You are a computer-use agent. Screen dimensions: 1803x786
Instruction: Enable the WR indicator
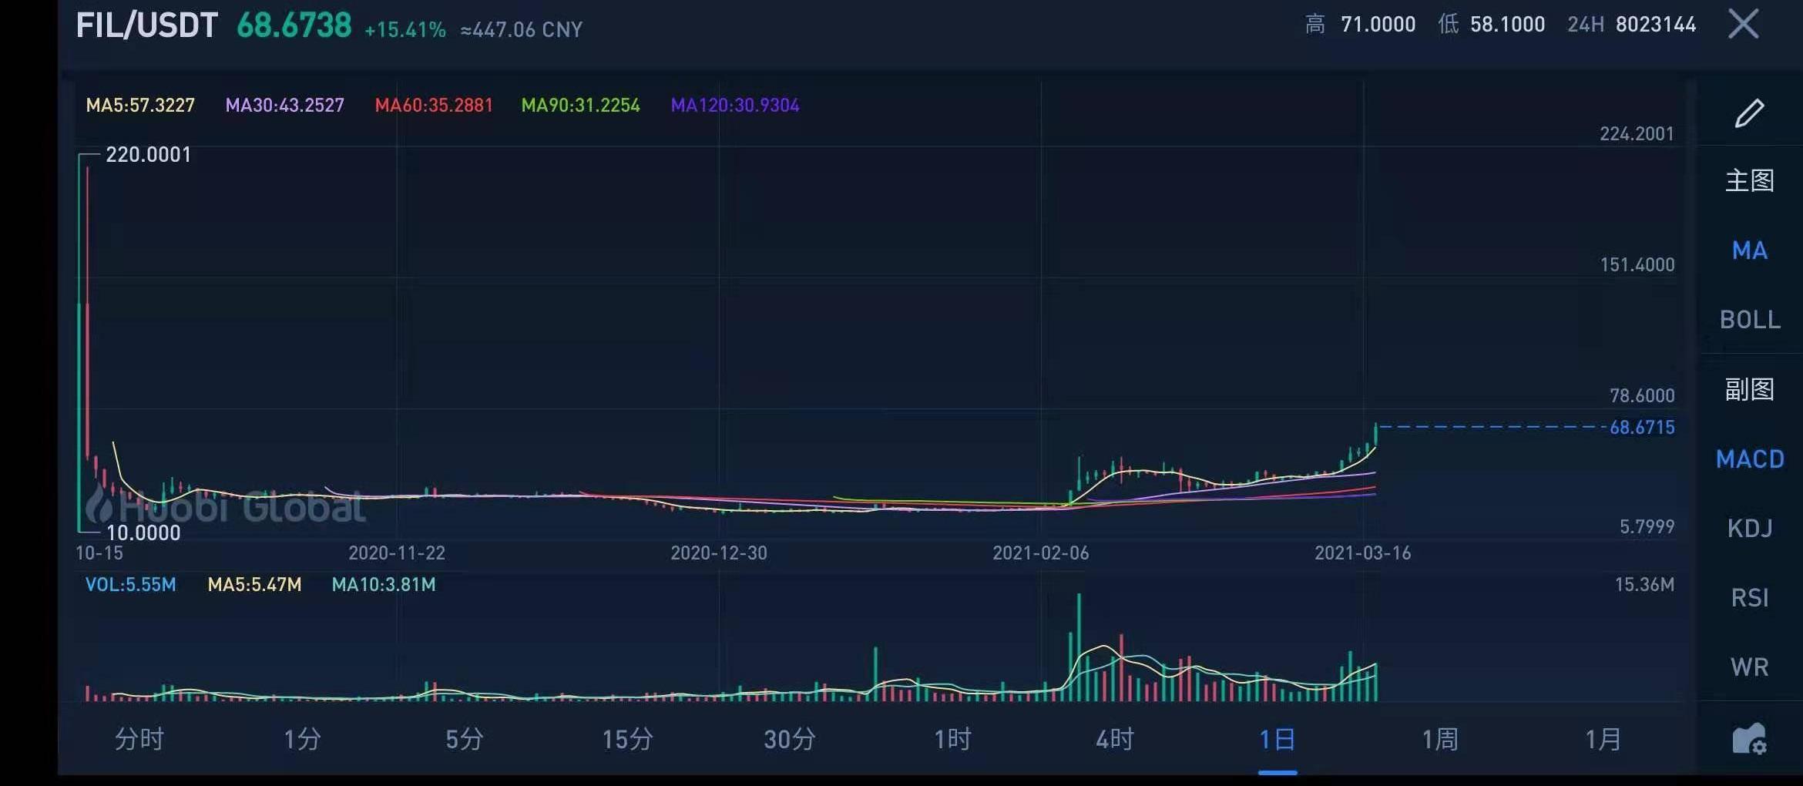point(1749,667)
